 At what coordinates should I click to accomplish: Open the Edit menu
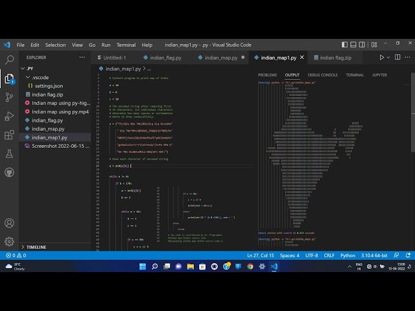(x=34, y=45)
